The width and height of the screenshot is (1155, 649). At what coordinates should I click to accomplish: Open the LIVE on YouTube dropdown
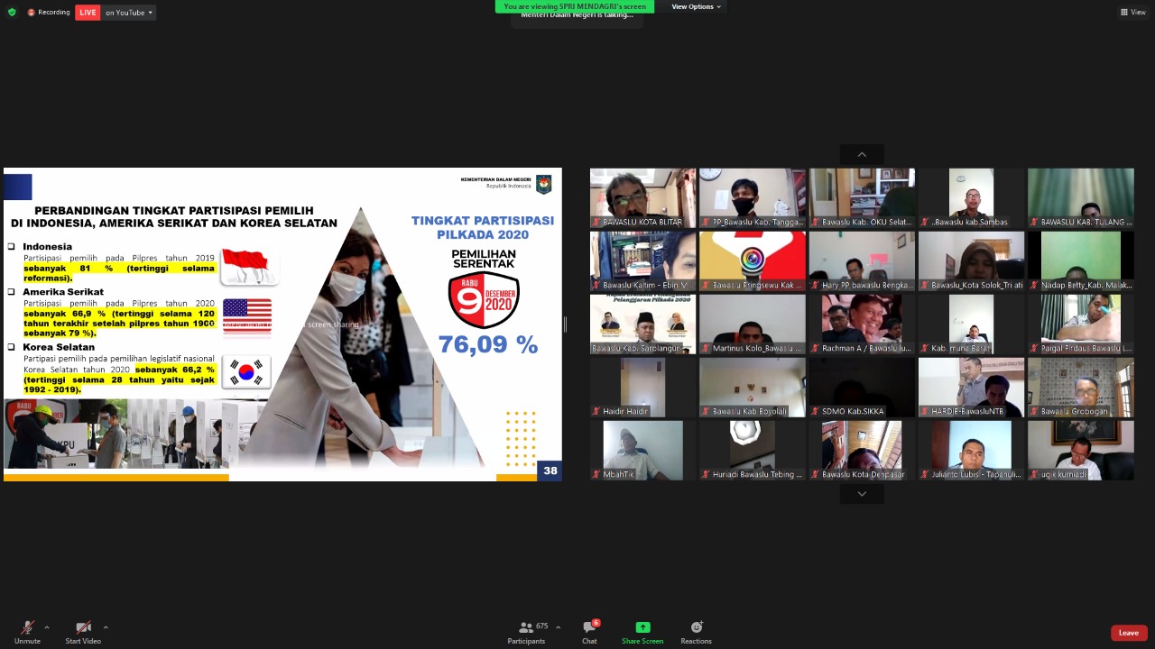[128, 13]
